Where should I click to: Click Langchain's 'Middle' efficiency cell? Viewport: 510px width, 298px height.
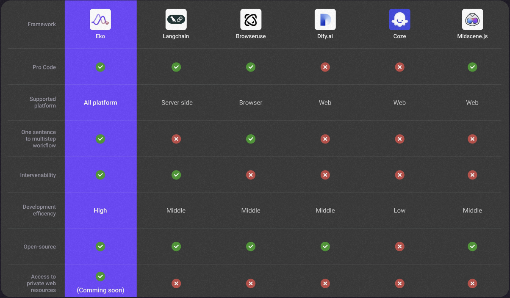coord(176,210)
